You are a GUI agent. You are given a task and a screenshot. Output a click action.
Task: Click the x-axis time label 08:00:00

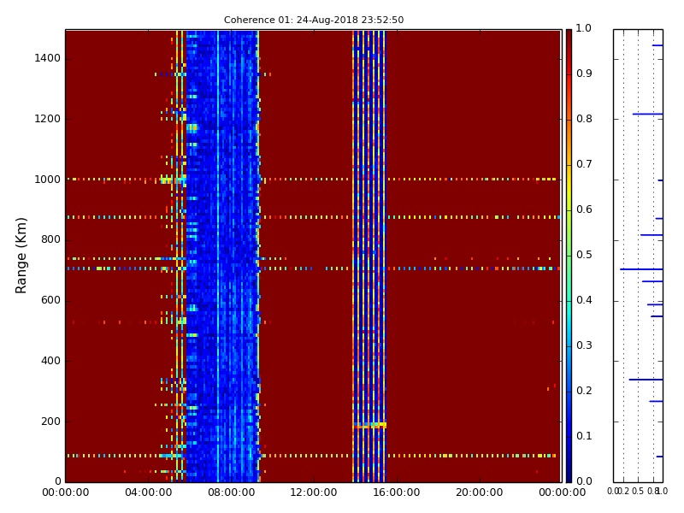tap(231, 493)
